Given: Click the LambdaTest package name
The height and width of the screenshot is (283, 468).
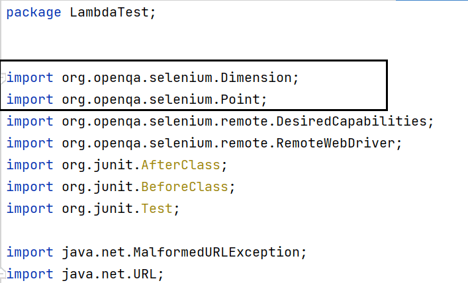Looking at the screenshot, I should tap(109, 13).
